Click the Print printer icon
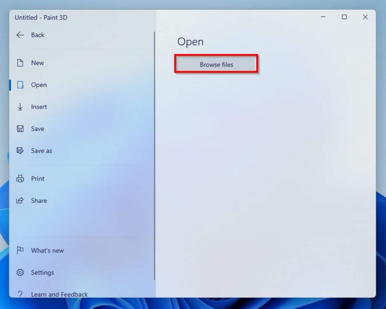 click(20, 178)
